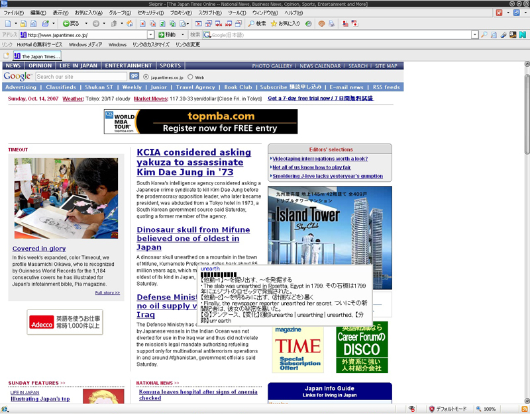This screenshot has height=414, width=530.
Task: Open the Google search box dropdown arrow
Action: [x=475, y=35]
